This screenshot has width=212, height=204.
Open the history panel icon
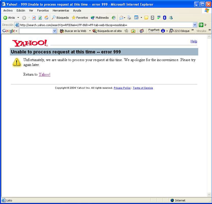pos(114,18)
